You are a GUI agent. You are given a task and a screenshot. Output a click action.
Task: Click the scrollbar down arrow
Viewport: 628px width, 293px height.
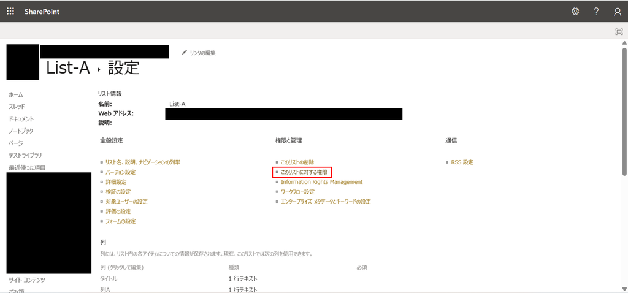click(624, 289)
